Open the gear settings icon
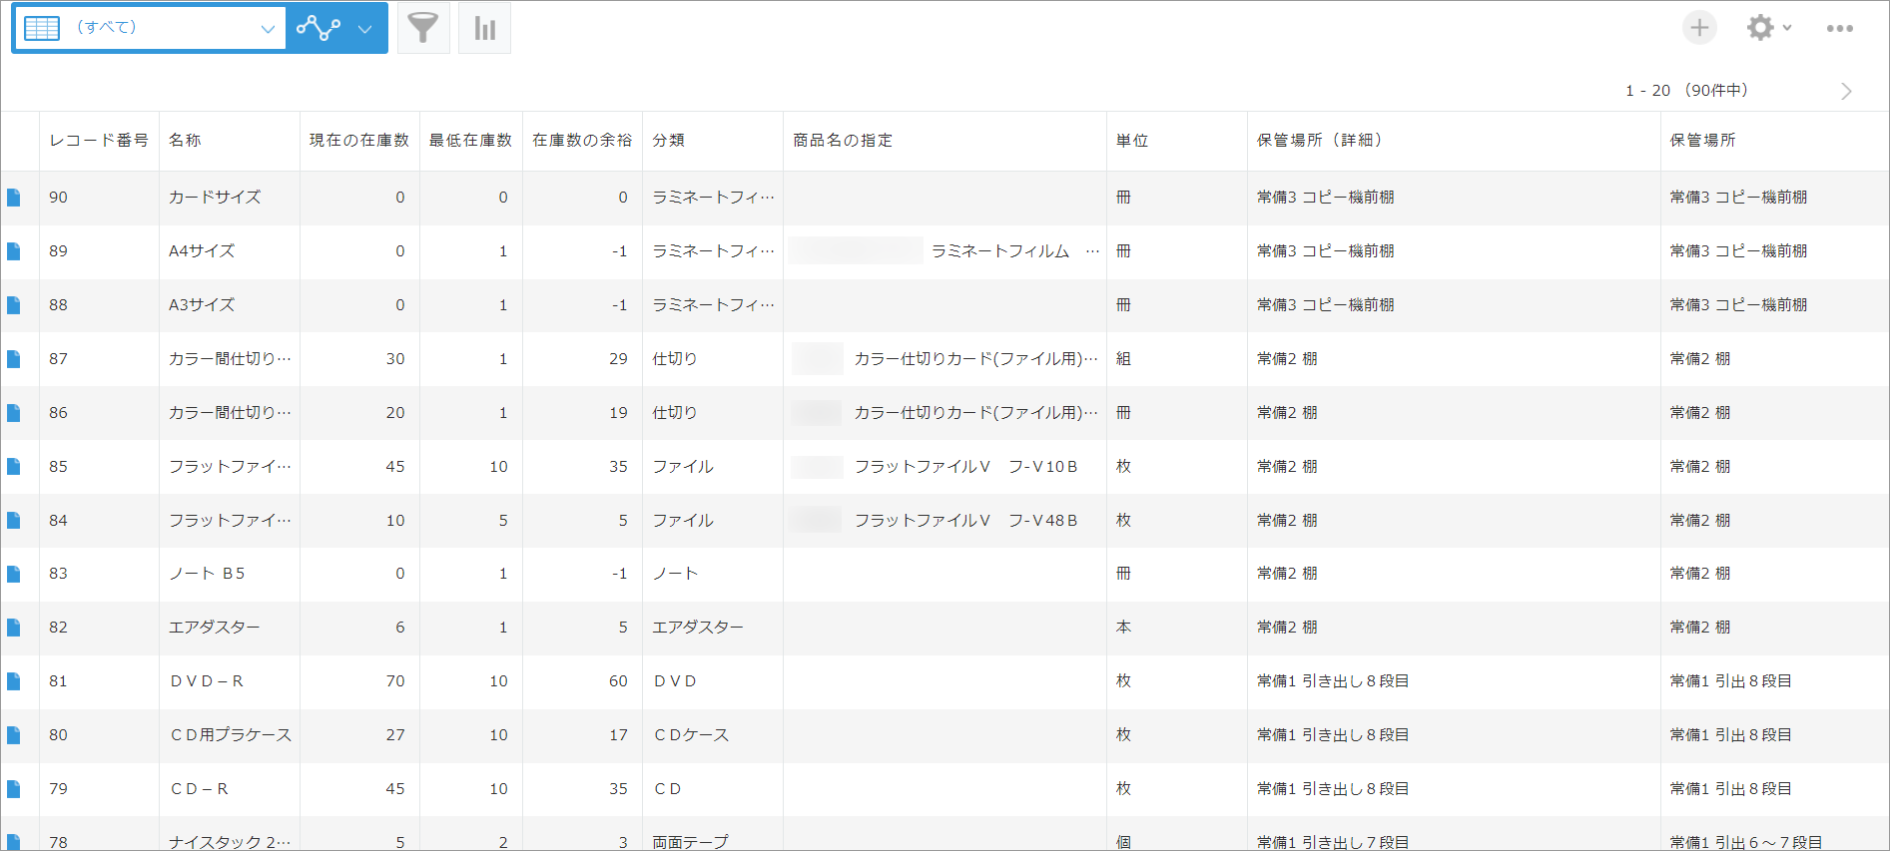This screenshot has height=851, width=1890. point(1760,28)
